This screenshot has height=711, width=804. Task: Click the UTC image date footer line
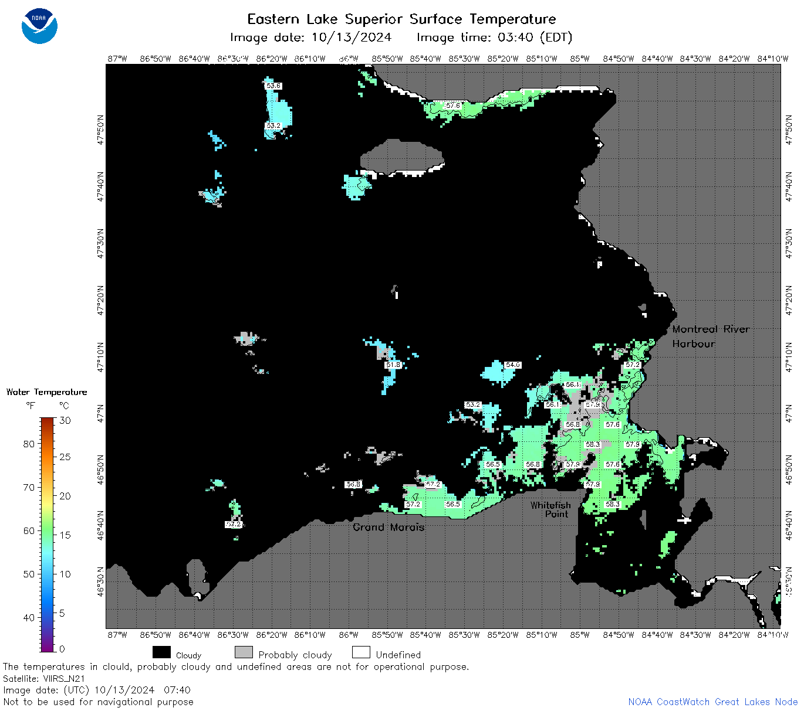coord(97,690)
